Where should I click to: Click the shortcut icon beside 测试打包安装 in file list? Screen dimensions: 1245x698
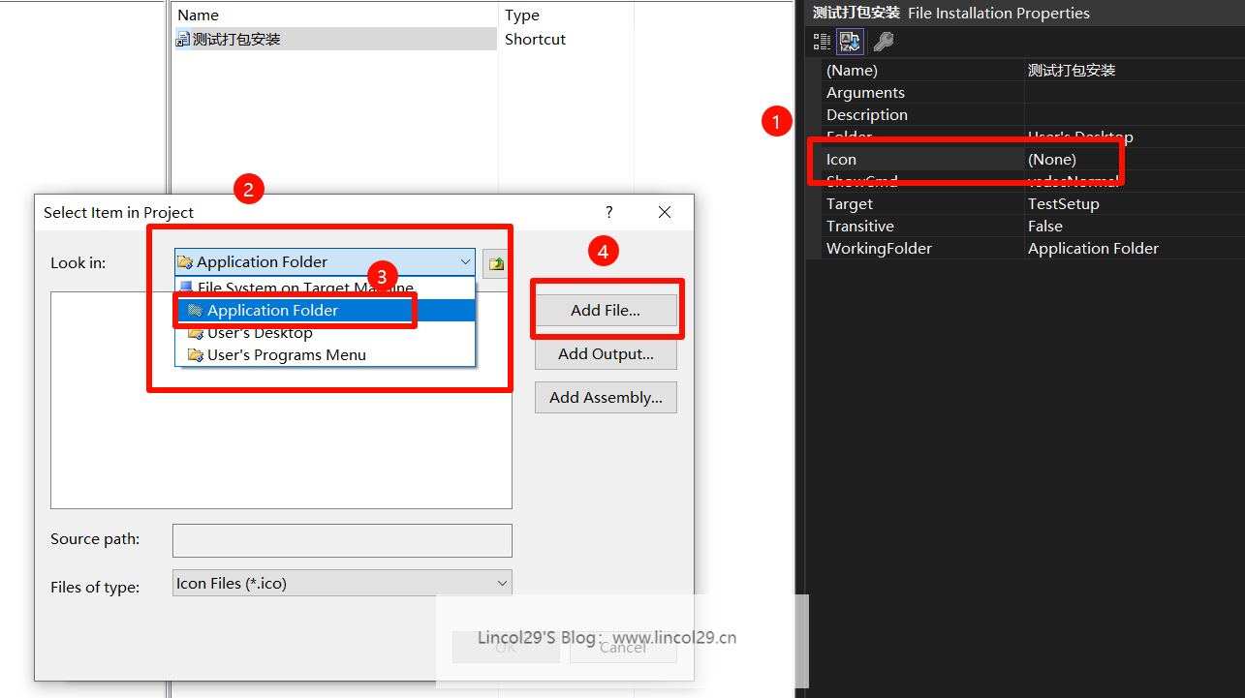(182, 40)
